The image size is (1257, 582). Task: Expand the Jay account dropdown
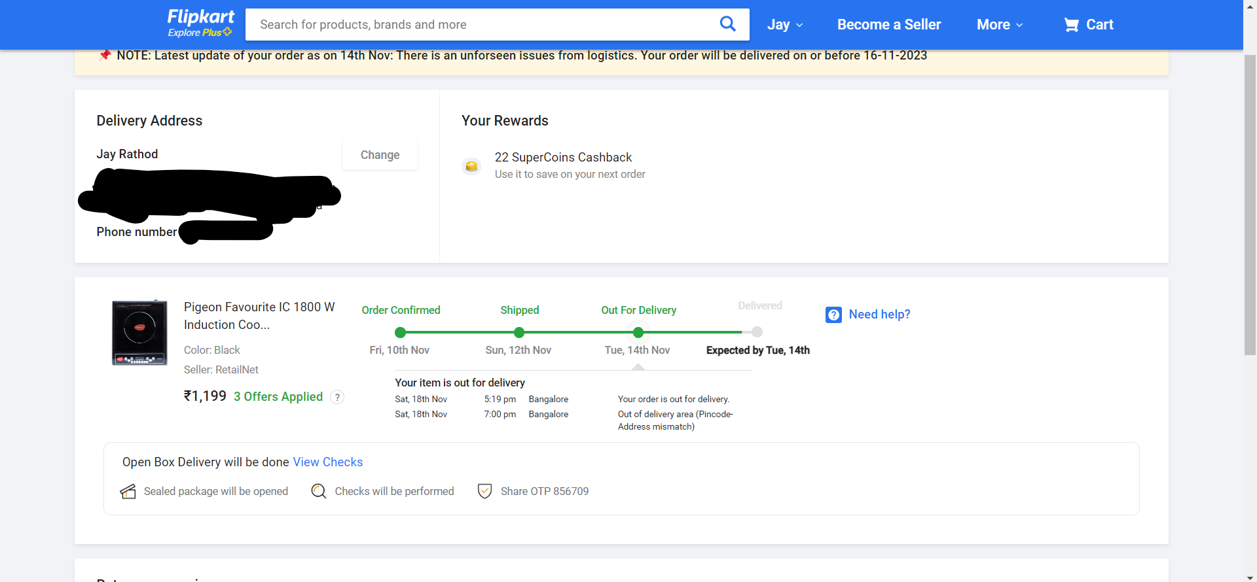click(x=784, y=25)
